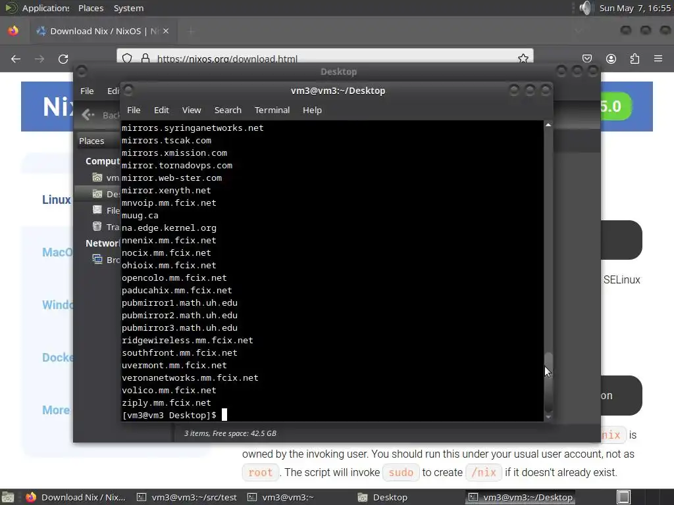The image size is (674, 505).
Task: Click the show desktop icon in bottom panel
Action: (x=8, y=497)
